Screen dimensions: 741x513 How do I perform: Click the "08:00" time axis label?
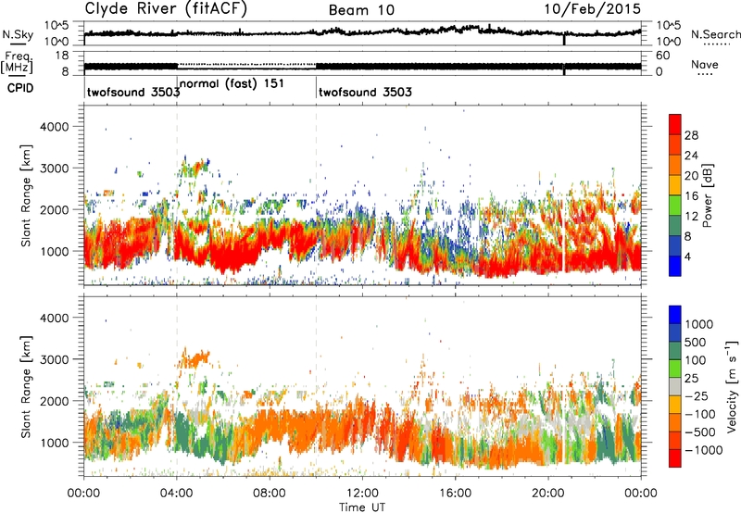coord(270,494)
